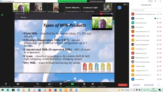Start recording with the Record icon

(84, 84)
